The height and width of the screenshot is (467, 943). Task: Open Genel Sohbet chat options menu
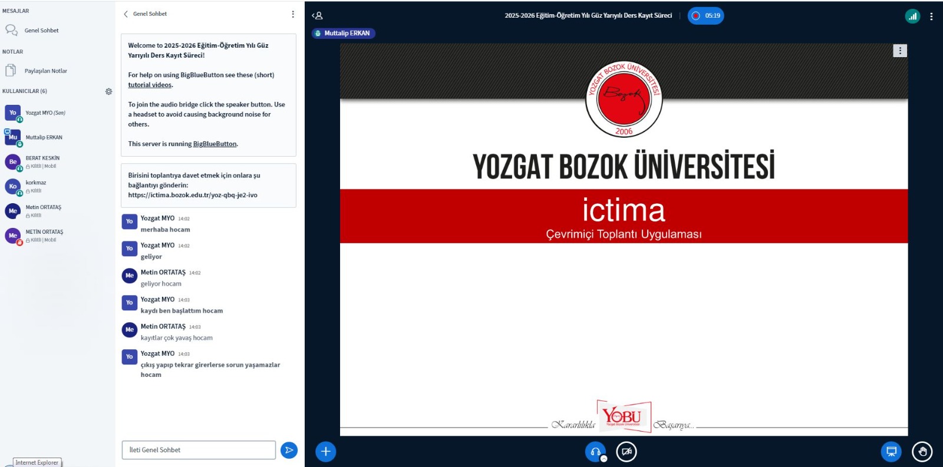pos(293,14)
